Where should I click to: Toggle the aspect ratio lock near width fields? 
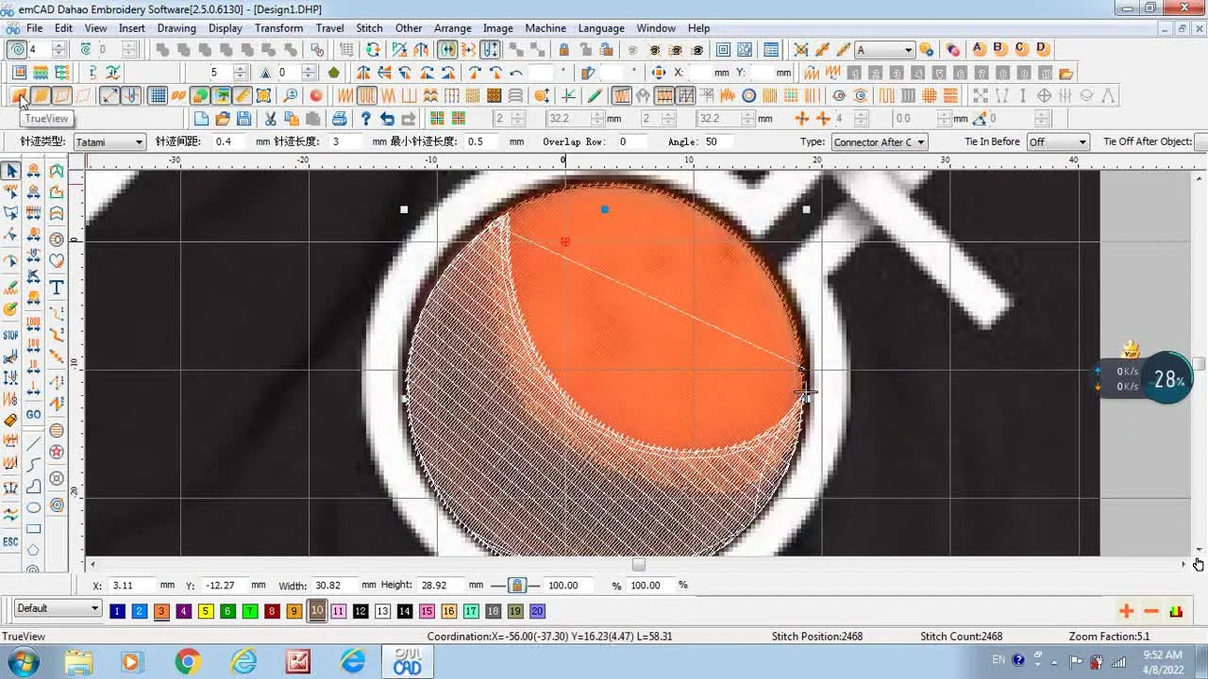(517, 585)
